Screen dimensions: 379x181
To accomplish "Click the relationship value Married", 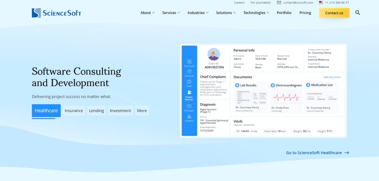I will pos(282,59).
